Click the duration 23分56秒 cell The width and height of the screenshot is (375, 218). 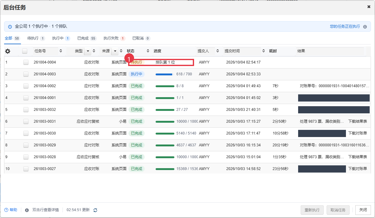click(x=280, y=169)
